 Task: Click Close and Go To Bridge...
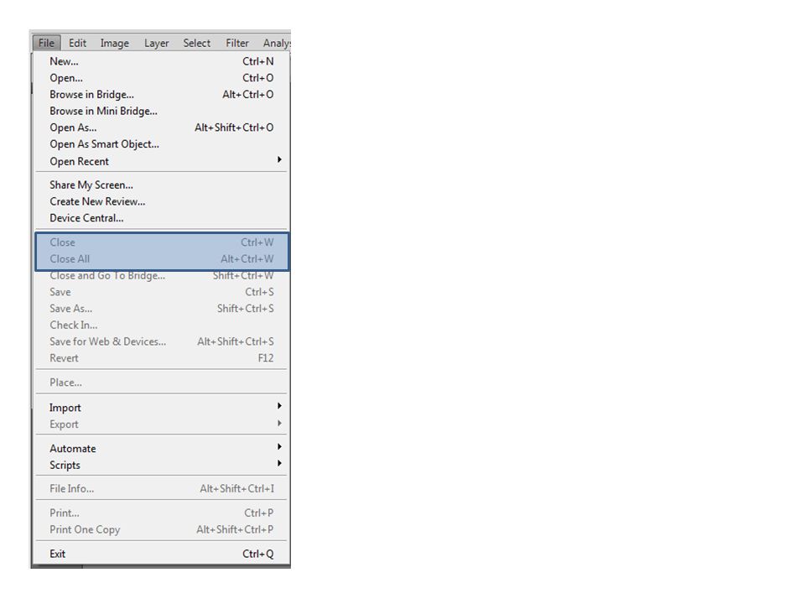162,276
